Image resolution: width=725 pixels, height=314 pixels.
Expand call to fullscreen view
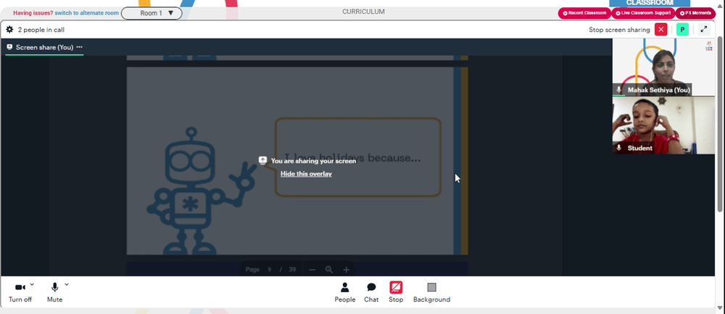pyautogui.click(x=704, y=30)
